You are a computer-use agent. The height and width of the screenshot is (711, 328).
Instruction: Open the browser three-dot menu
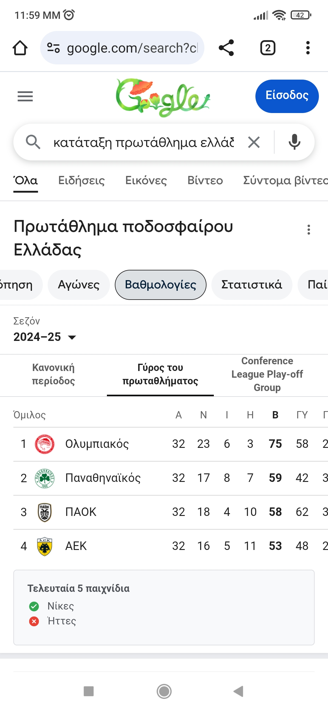pos(308,48)
